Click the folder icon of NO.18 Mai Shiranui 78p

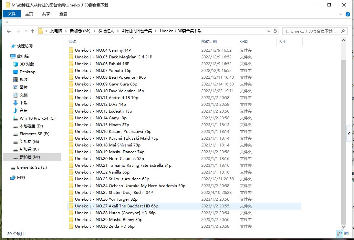[x=71, y=145]
